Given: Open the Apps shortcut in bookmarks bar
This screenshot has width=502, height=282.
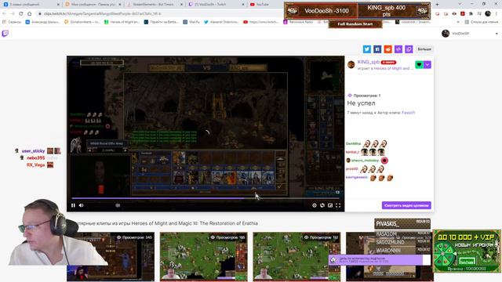Looking at the screenshot, I should (x=12, y=22).
